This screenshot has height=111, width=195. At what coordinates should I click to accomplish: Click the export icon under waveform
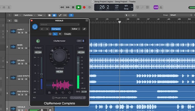[x=56, y=92]
